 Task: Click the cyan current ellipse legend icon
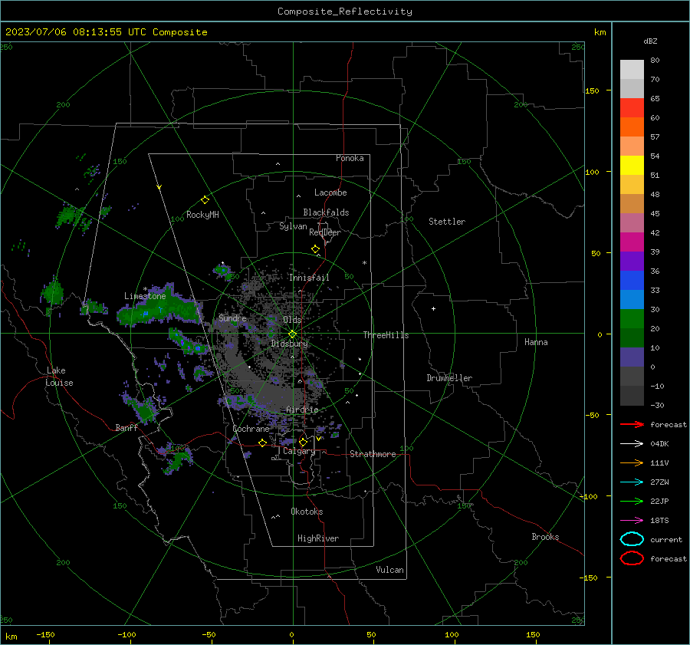click(x=632, y=539)
